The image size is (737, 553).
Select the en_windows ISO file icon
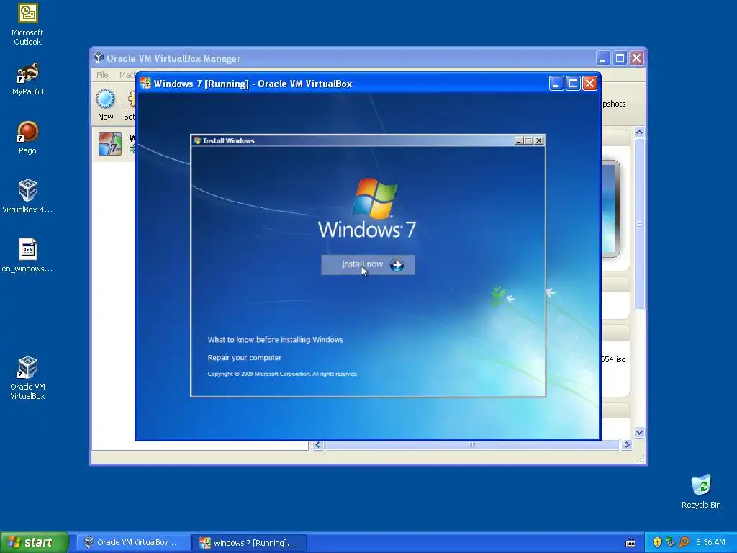pyautogui.click(x=27, y=256)
